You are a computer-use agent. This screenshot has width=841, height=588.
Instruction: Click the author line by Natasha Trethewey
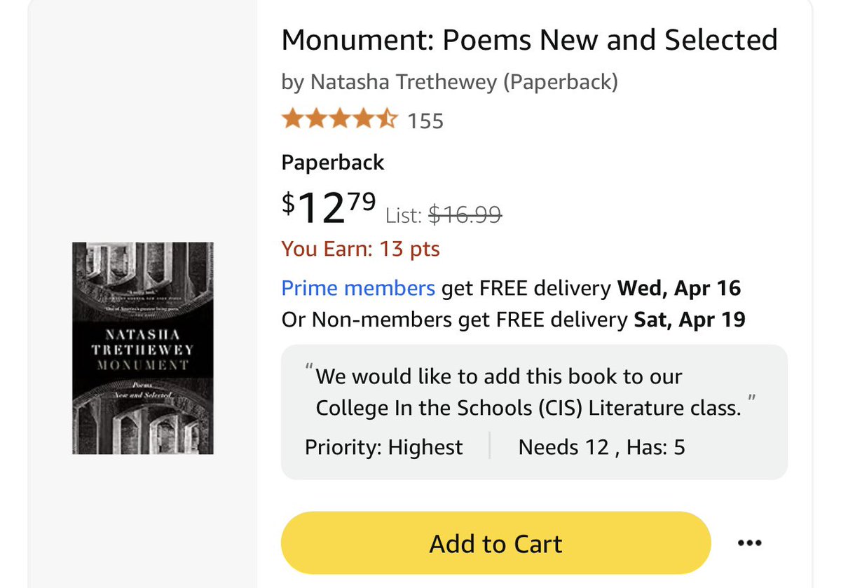coord(449,82)
